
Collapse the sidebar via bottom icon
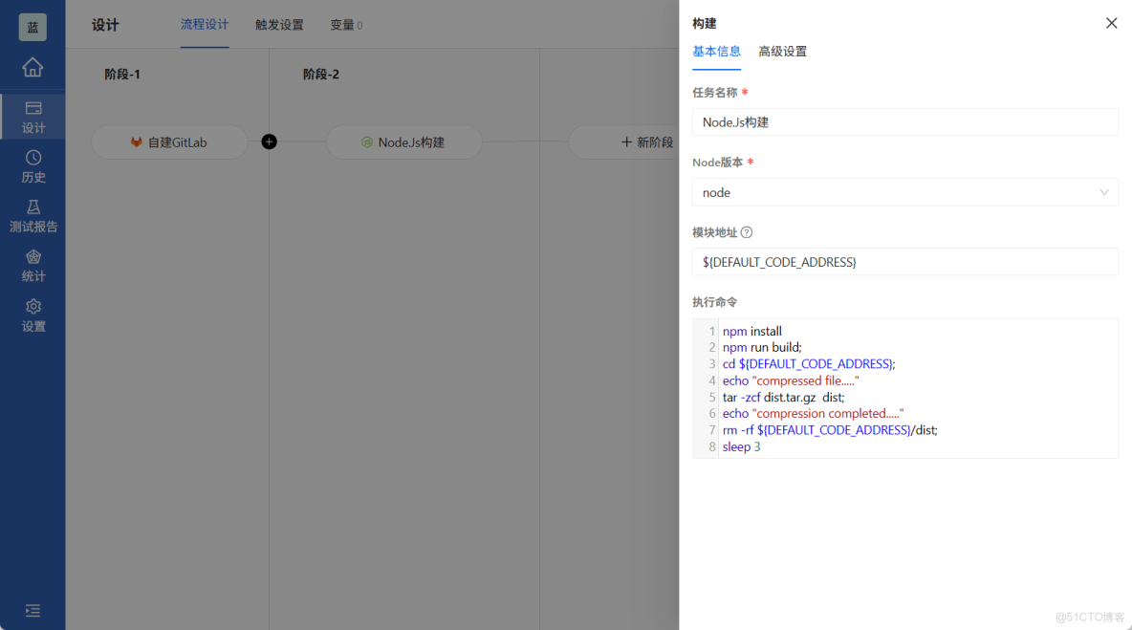[33, 610]
